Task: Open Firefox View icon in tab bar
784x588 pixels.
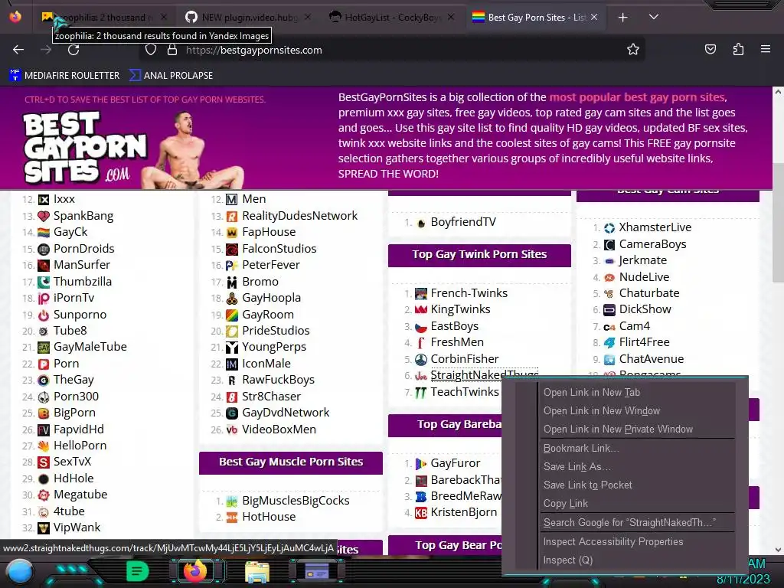Action: (15, 17)
